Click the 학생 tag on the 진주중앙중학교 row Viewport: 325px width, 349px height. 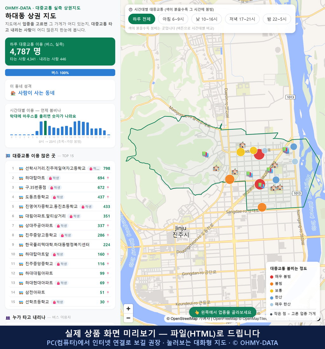[62, 264]
